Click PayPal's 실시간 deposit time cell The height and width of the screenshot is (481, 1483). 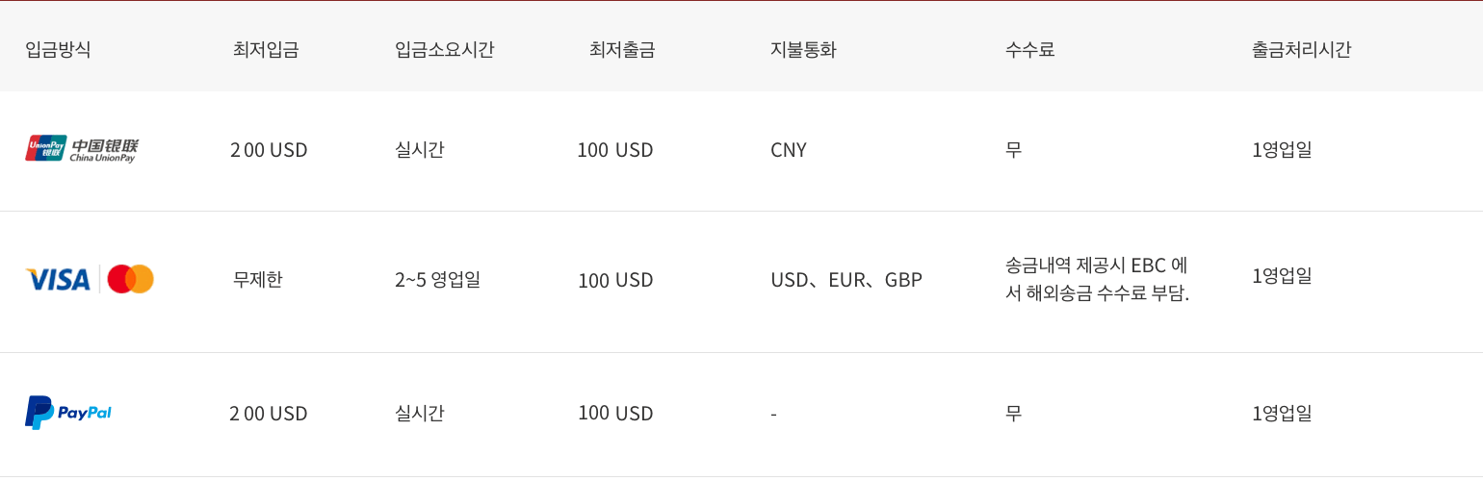[419, 413]
